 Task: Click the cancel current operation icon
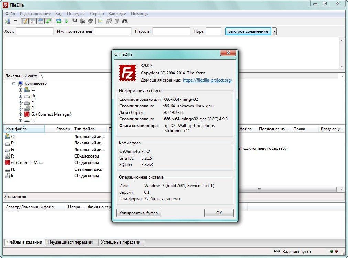75,21
